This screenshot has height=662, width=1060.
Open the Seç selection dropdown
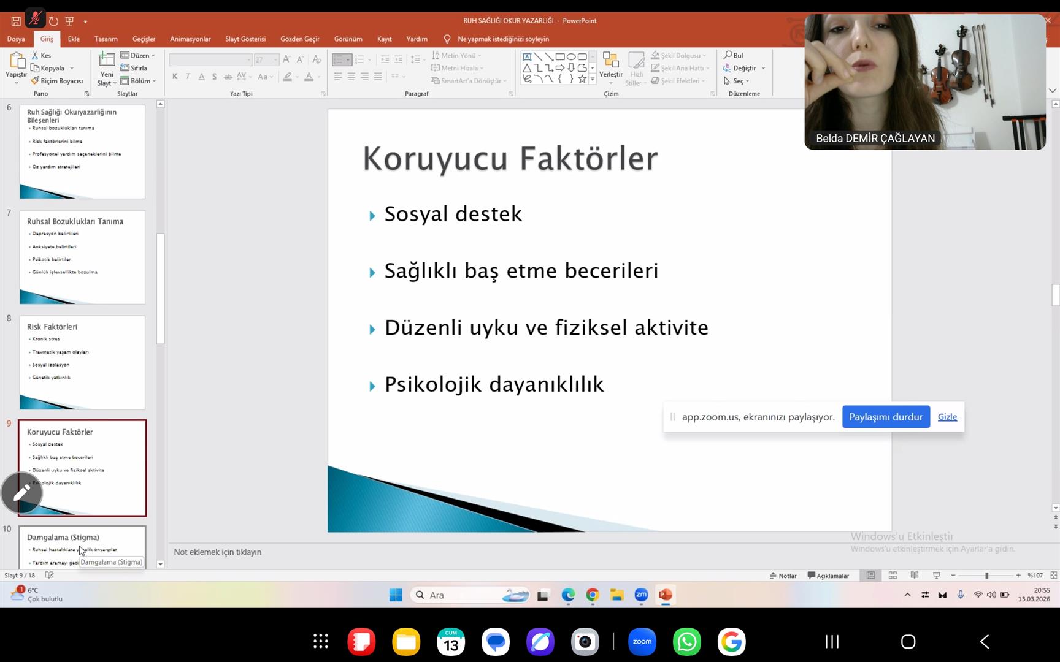click(737, 81)
